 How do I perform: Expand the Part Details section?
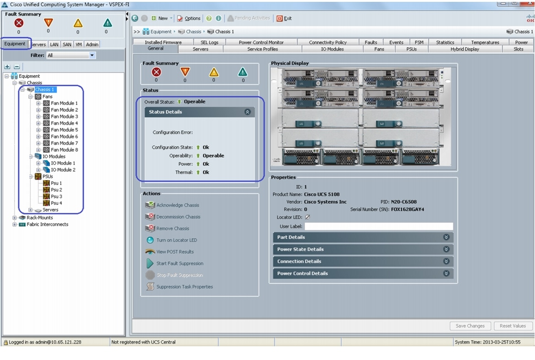[446, 237]
